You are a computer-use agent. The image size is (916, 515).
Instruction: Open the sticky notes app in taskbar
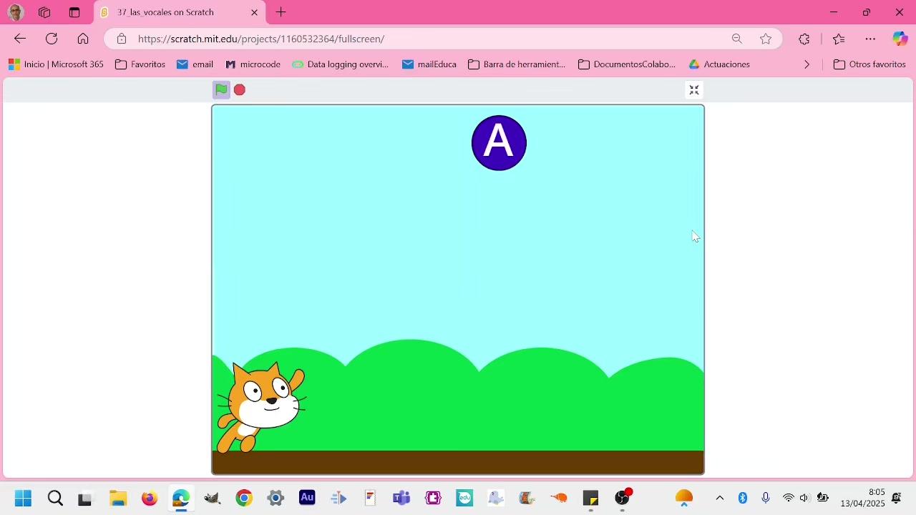tap(590, 498)
